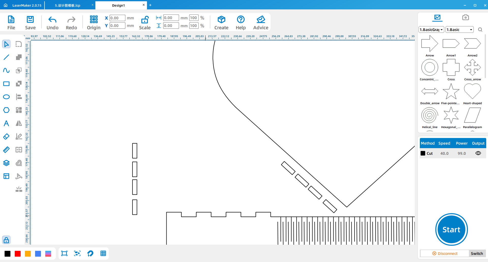
Task: Toggle the padlock lock button
Action: point(6,240)
